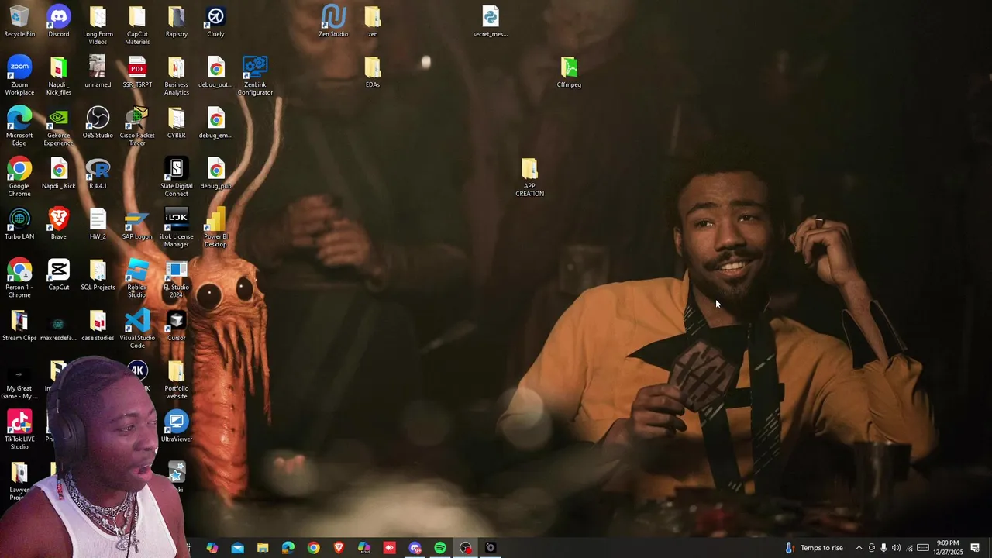
Task: Launch TikTok LIVE Studio shortcut
Action: click(x=19, y=430)
